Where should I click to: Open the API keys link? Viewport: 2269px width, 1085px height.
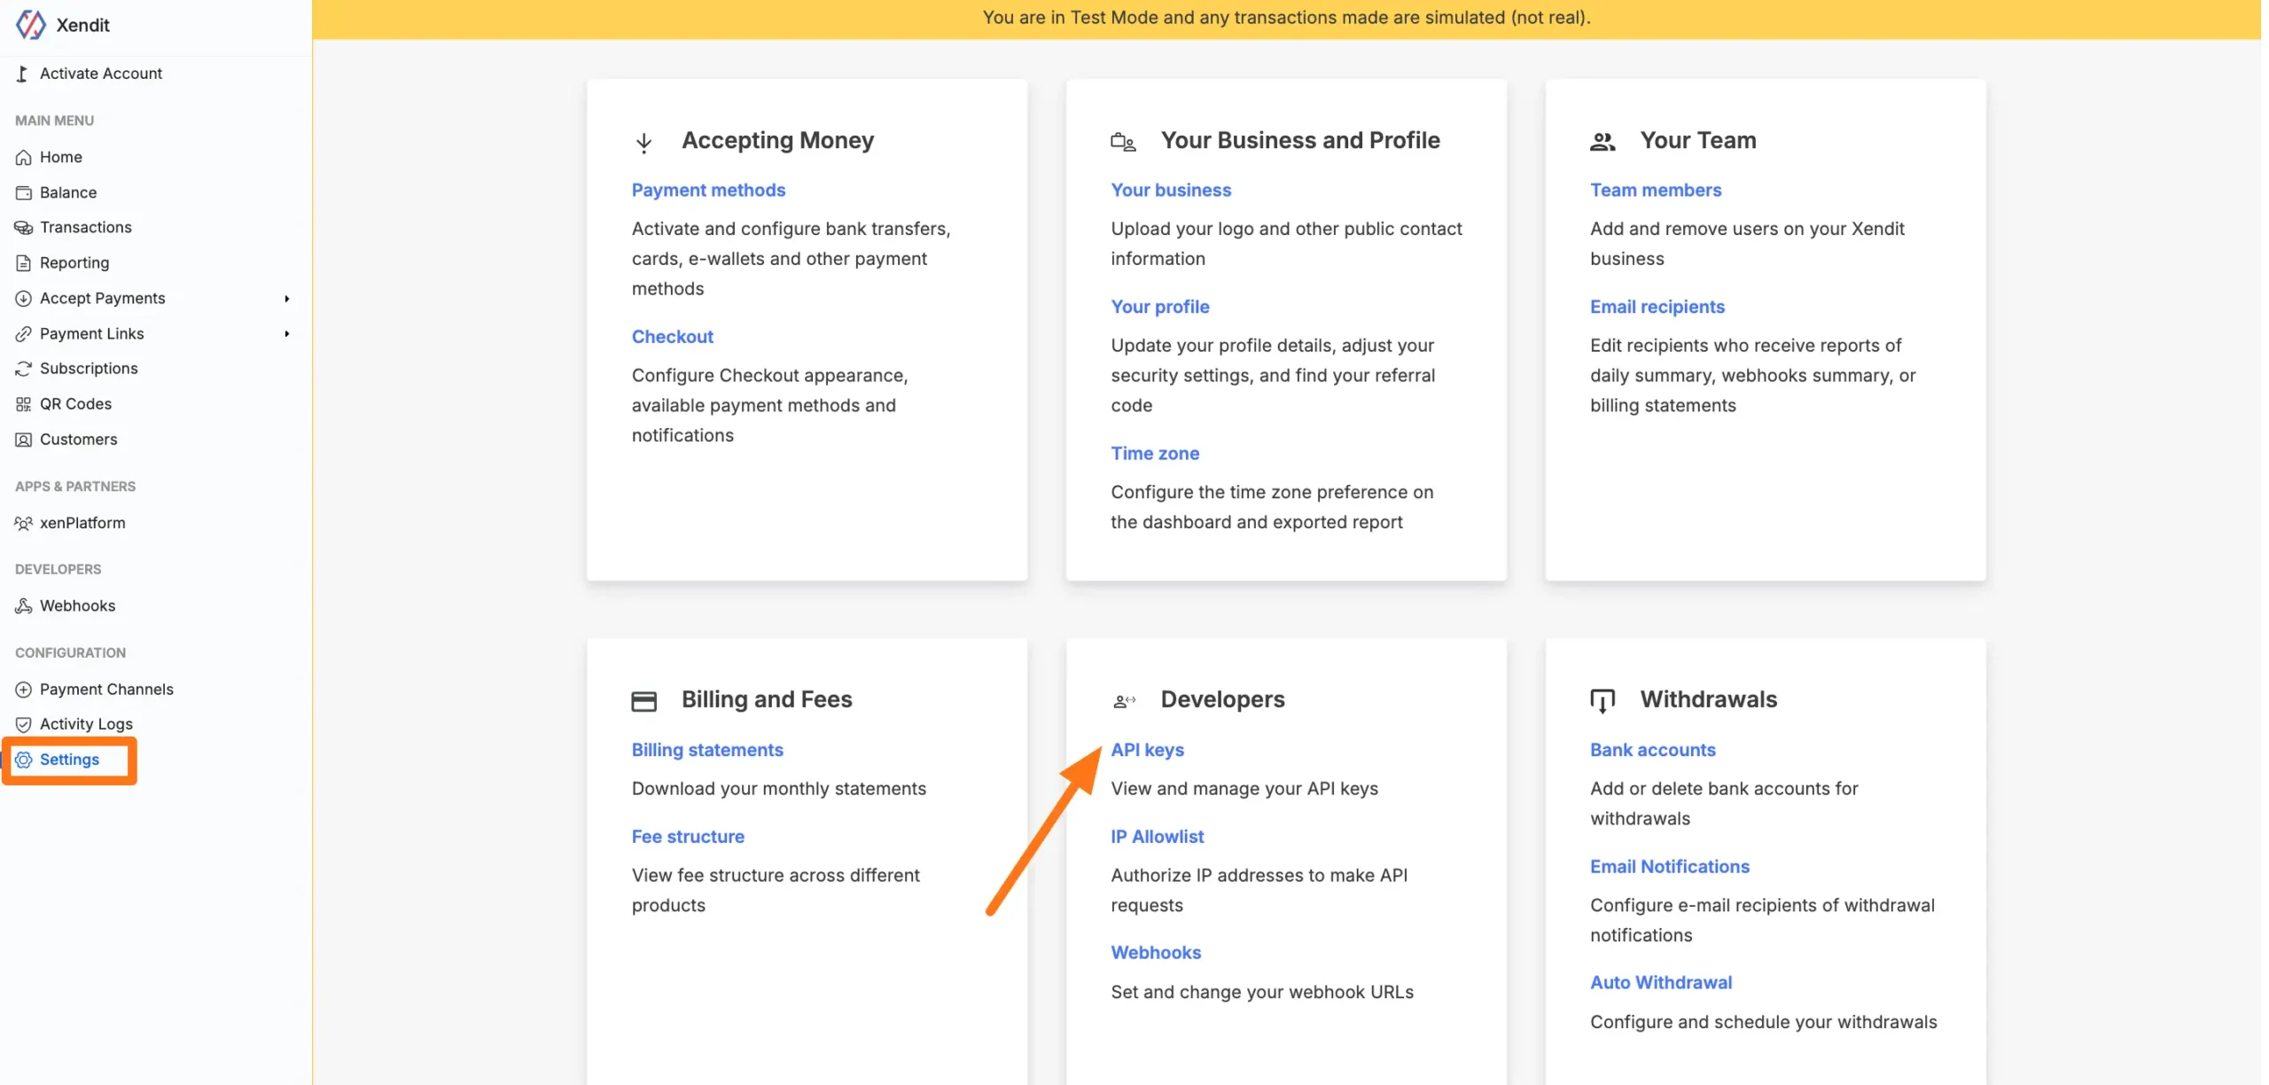1147,750
